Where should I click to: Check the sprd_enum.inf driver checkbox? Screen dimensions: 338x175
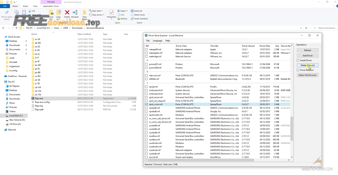146,97
